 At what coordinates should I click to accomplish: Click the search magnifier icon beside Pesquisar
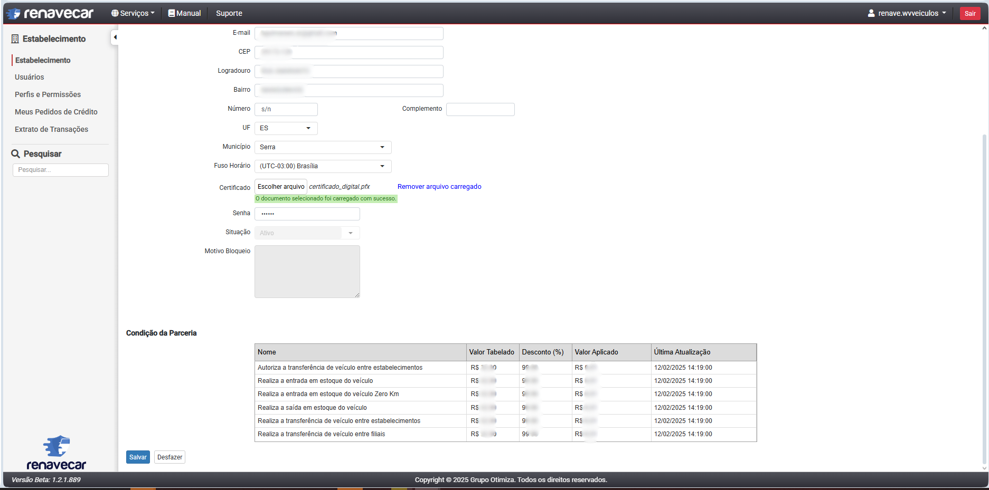click(16, 153)
